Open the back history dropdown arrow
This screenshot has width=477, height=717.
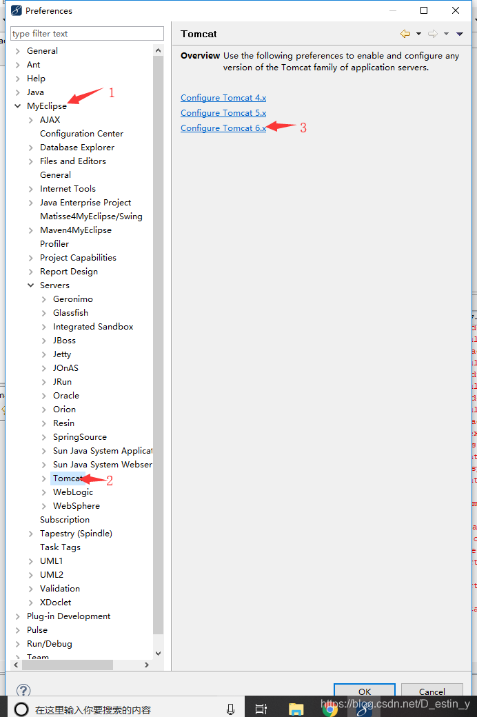click(x=418, y=34)
